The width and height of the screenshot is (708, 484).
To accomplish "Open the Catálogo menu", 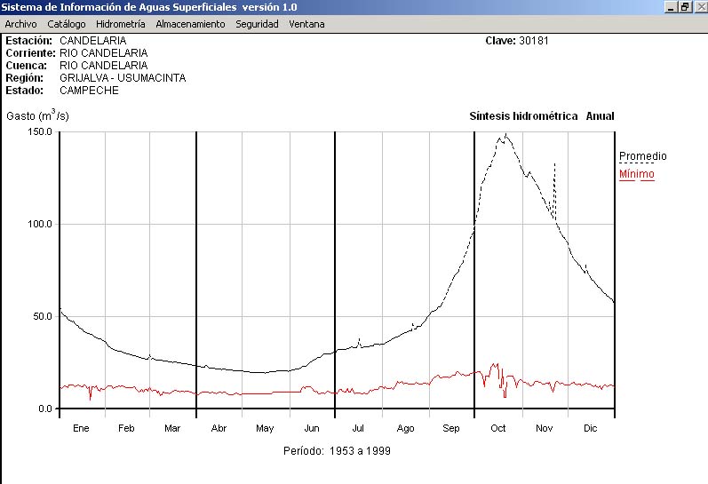I will tap(67, 24).
